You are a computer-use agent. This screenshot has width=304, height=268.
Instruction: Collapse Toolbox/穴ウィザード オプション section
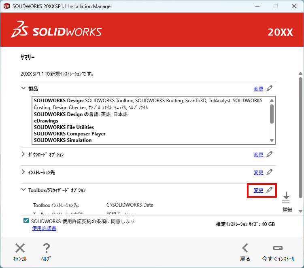click(23, 190)
